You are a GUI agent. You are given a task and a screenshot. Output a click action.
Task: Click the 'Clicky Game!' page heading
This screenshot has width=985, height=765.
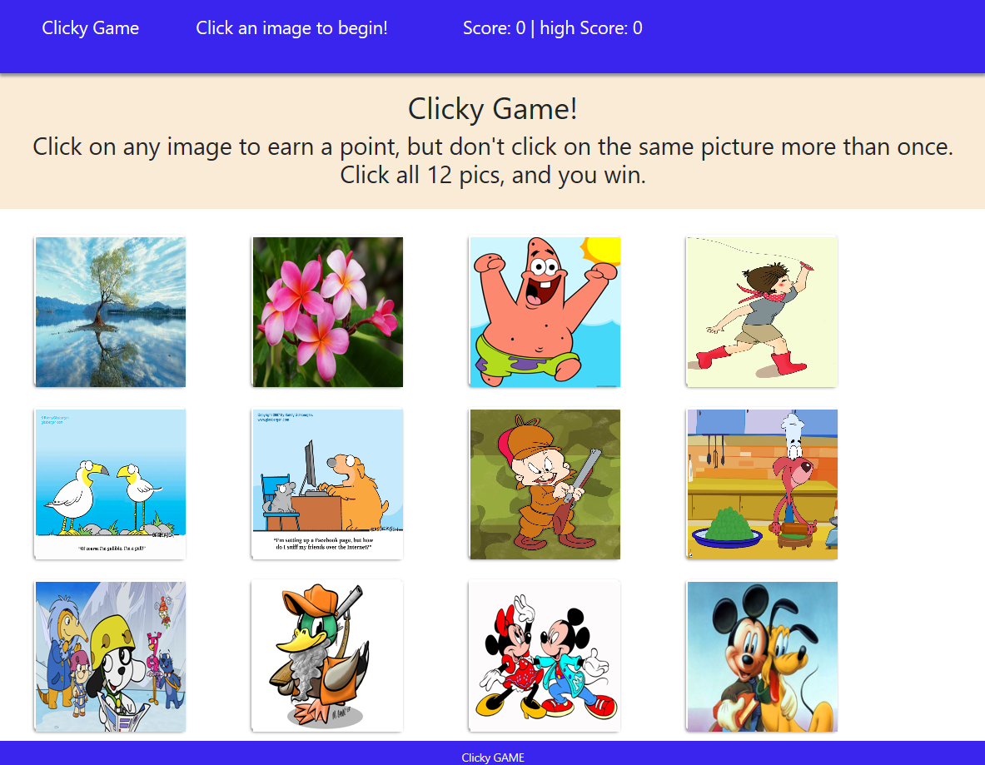click(493, 109)
